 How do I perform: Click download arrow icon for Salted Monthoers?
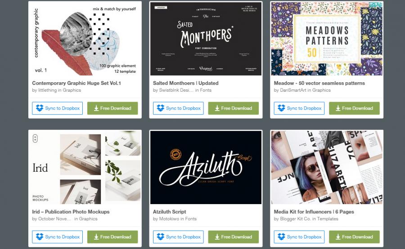click(x=217, y=108)
